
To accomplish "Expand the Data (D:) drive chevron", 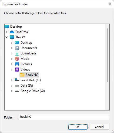I will pos(11,86).
